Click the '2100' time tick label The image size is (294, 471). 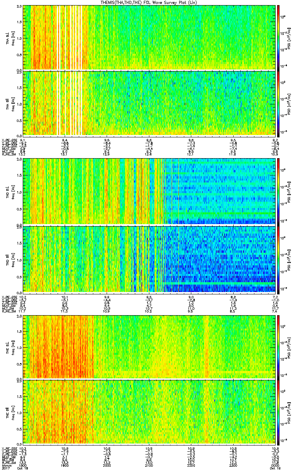(149, 466)
